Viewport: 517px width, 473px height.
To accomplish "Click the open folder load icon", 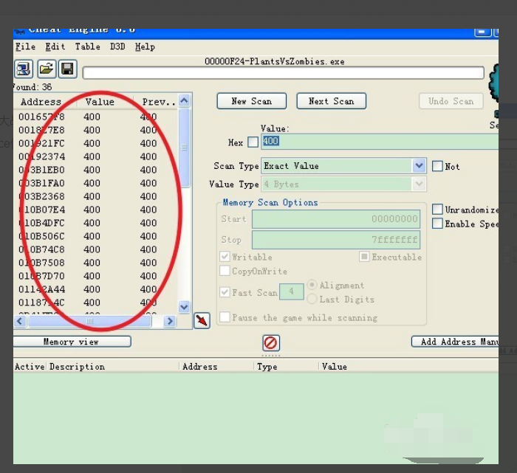I will (46, 69).
